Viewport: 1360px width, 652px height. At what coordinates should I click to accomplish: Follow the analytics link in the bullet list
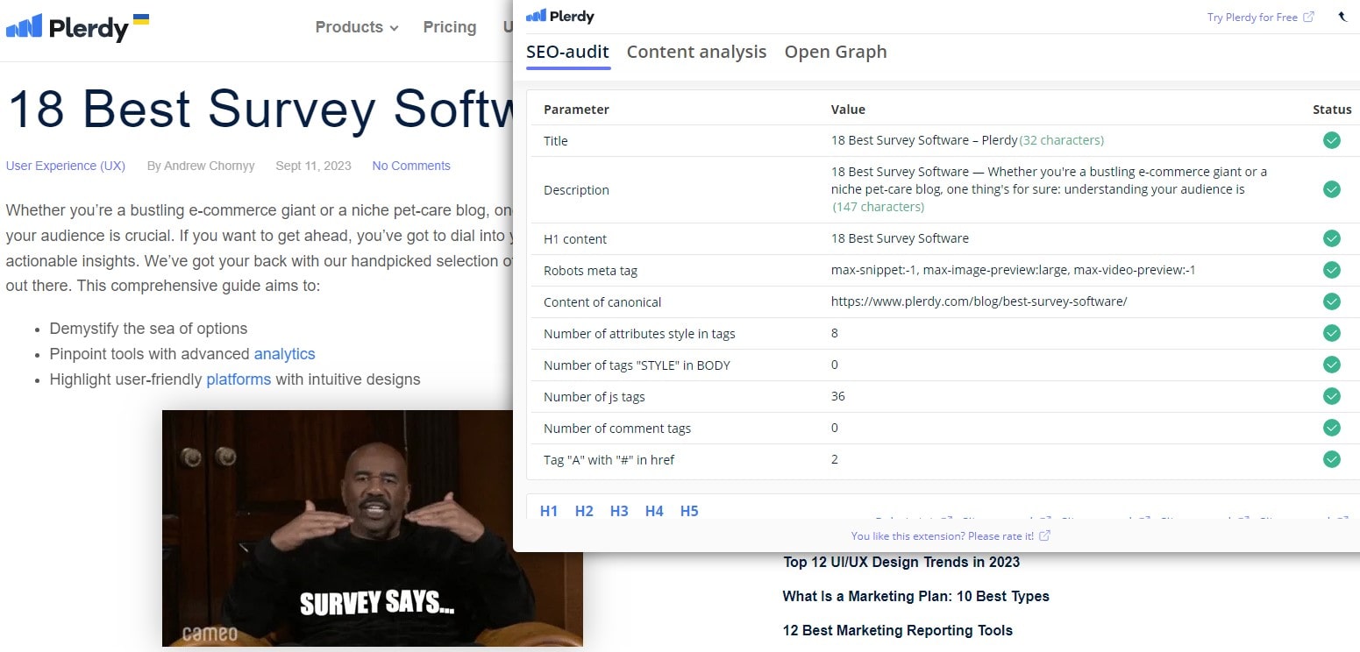click(284, 354)
